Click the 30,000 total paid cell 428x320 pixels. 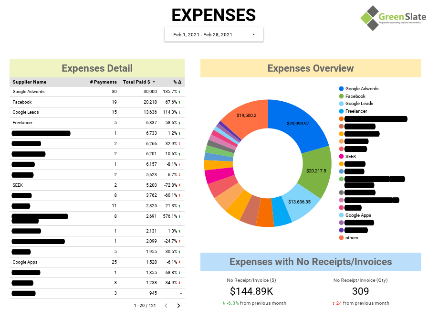[150, 92]
